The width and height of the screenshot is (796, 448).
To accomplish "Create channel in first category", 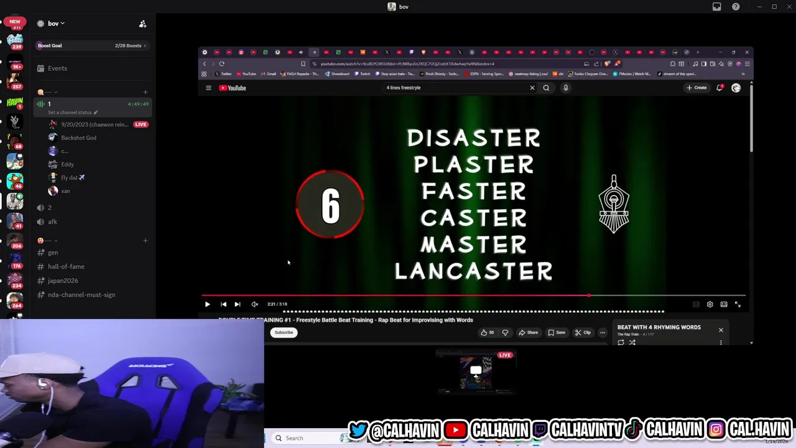I will click(146, 92).
